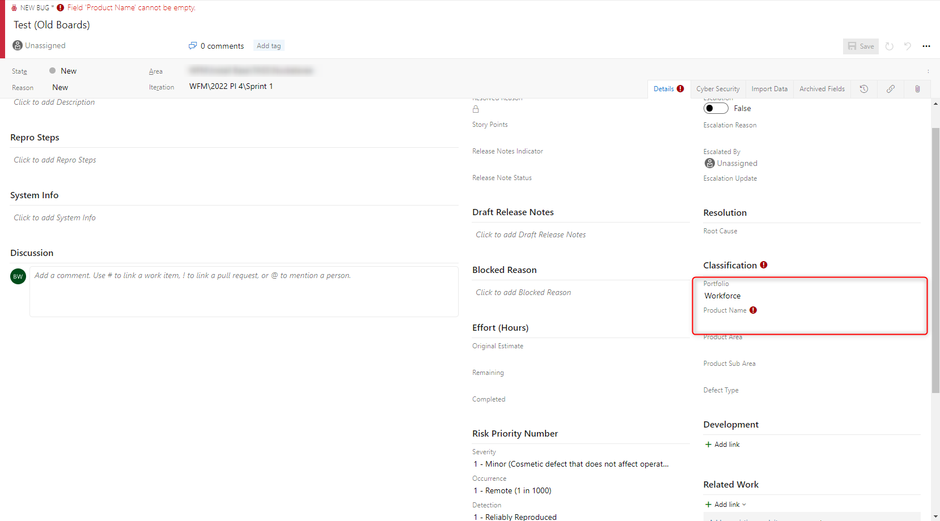Click the Unassigned avatar under Escalated By
The width and height of the screenshot is (940, 521).
(709, 163)
